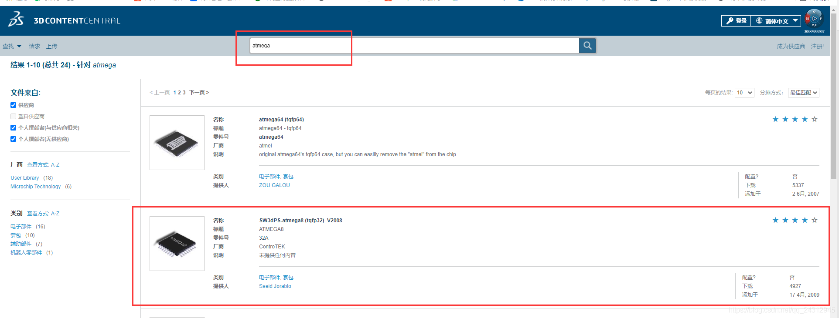Filter by 套包 category in sidebar
Image resolution: width=839 pixels, height=318 pixels.
(16, 235)
